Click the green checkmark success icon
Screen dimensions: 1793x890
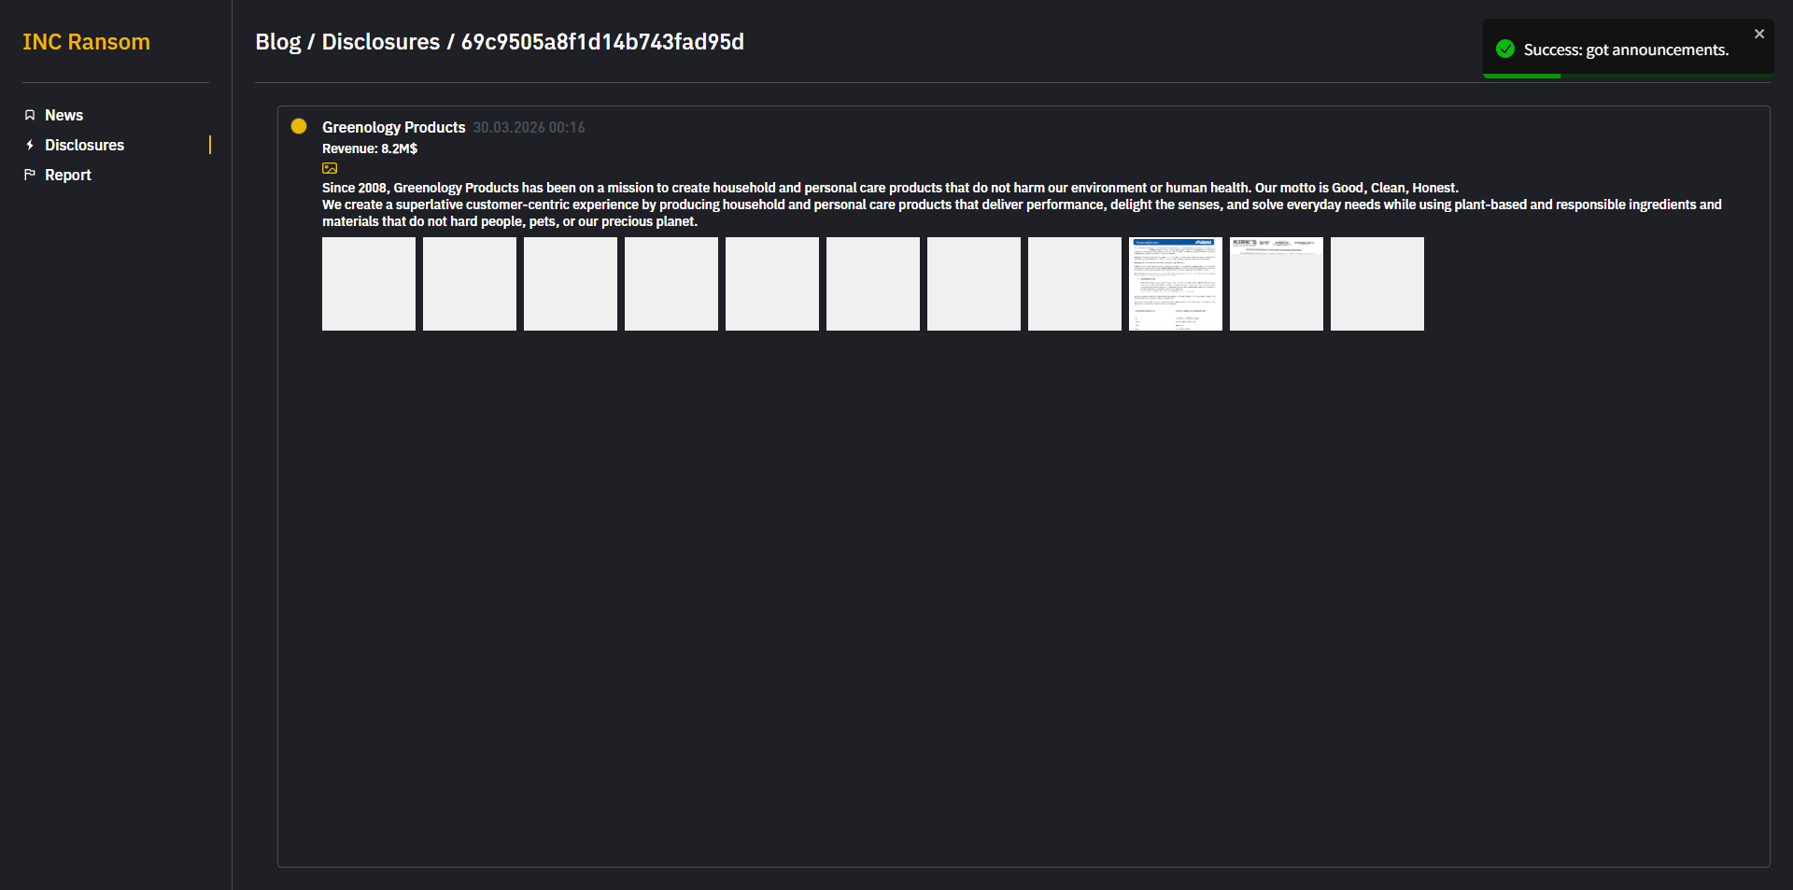pyautogui.click(x=1504, y=49)
